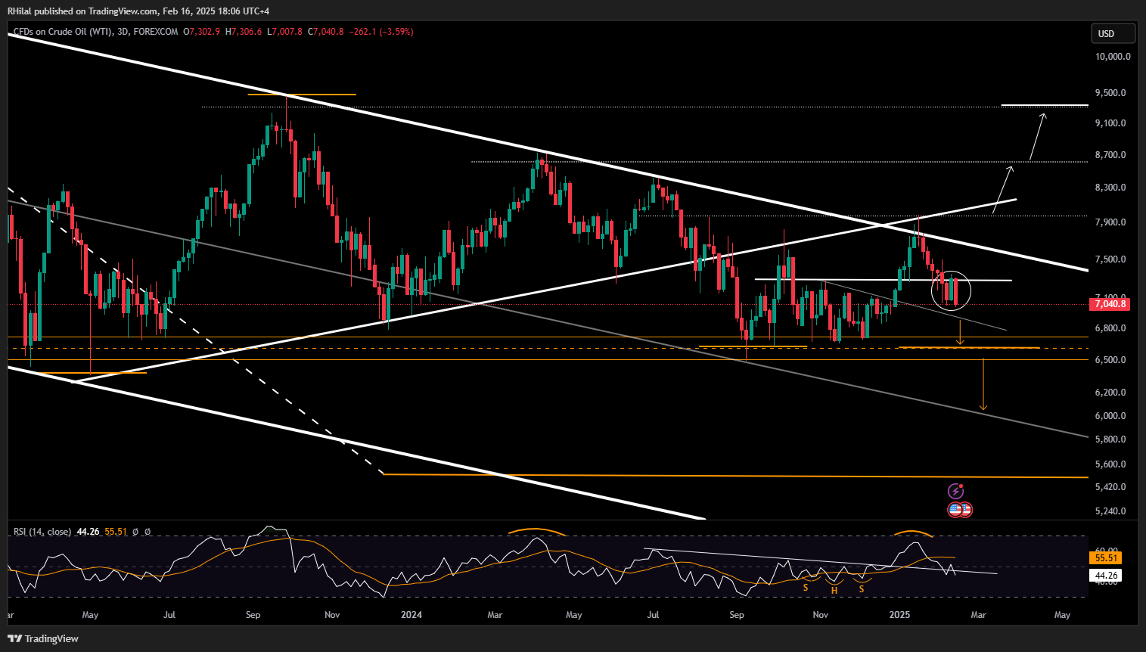
Task: Click the FOREXCOM source label in the legend
Action: click(x=156, y=32)
